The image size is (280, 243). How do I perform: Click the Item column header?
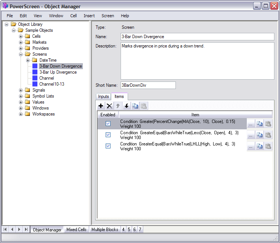[x=195, y=115]
